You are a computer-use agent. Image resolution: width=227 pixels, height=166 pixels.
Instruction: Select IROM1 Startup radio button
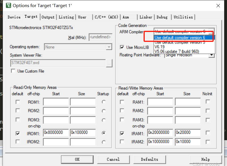[x=104, y=133]
